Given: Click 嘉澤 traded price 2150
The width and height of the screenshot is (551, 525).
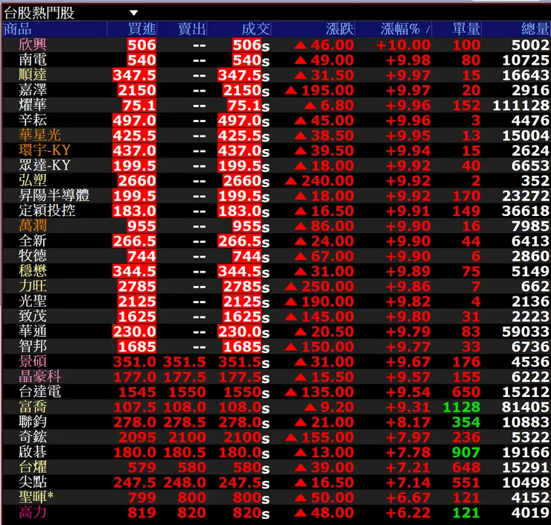Looking at the screenshot, I should point(243,90).
